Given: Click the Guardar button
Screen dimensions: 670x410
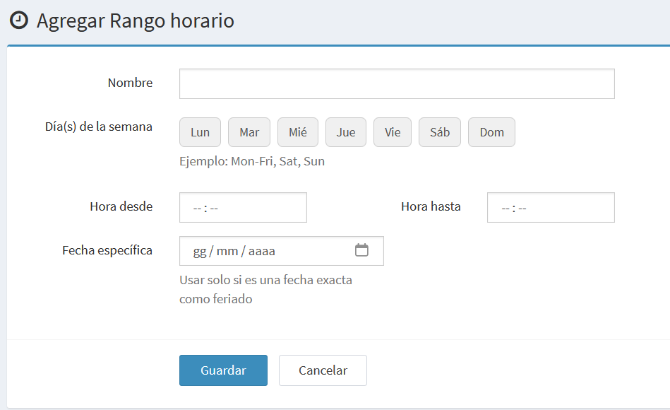Looking at the screenshot, I should pyautogui.click(x=224, y=370).
